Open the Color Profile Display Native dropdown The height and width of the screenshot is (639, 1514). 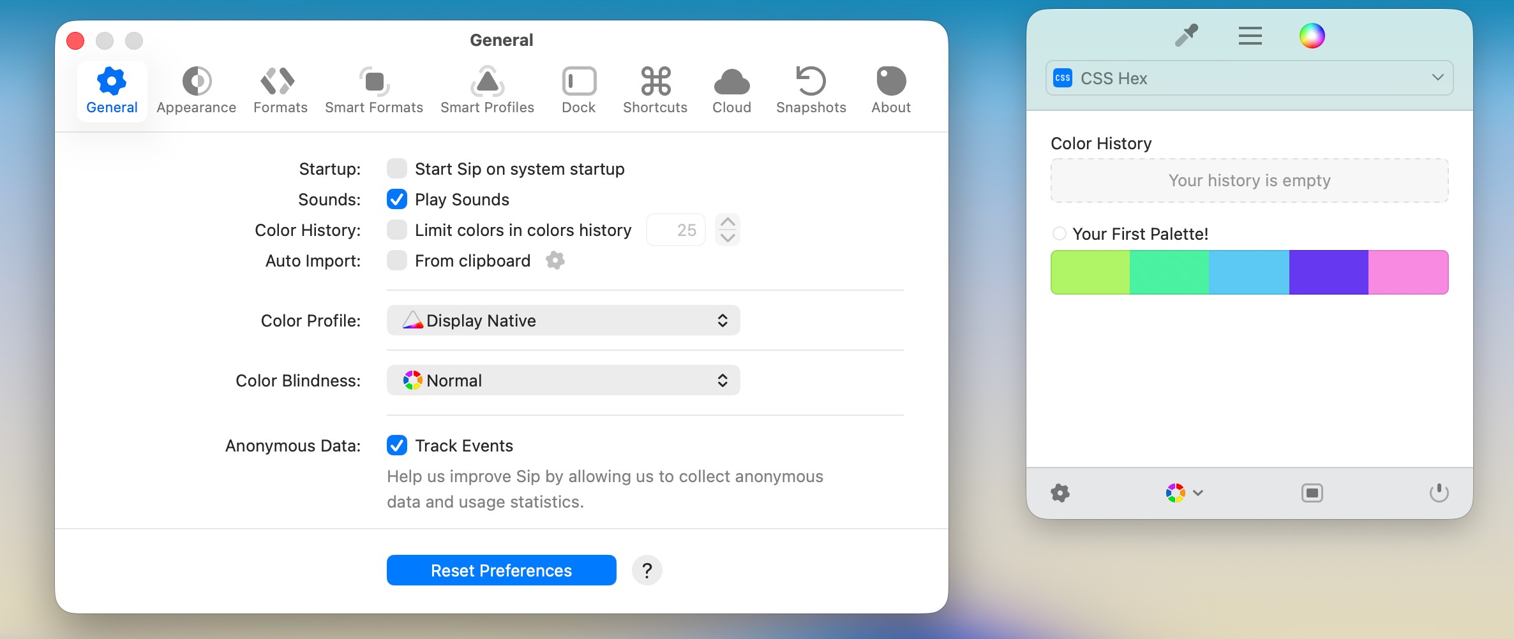click(x=563, y=320)
